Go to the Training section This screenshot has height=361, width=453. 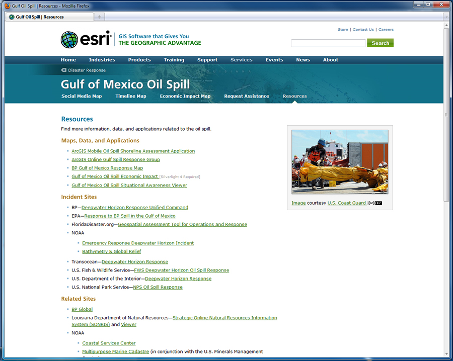pos(174,60)
